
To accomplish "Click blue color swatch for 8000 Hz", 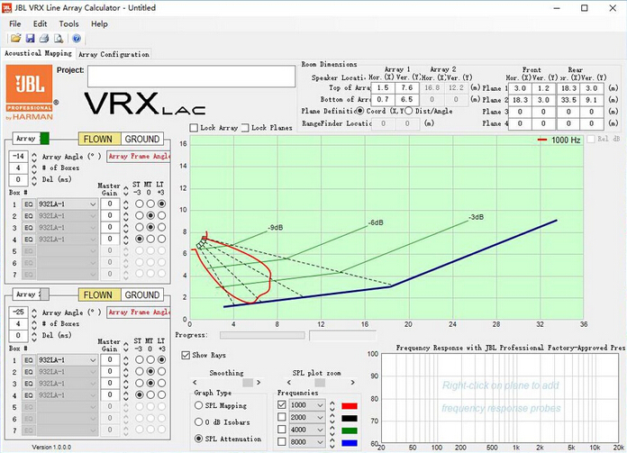I will click(x=350, y=443).
